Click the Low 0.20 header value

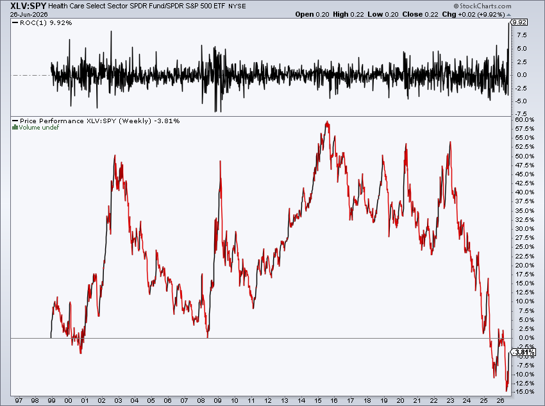[383, 15]
